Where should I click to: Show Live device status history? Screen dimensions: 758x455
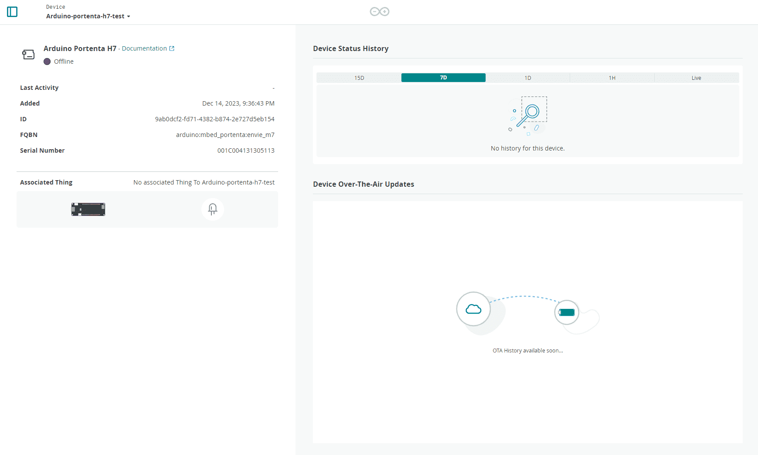(x=696, y=78)
